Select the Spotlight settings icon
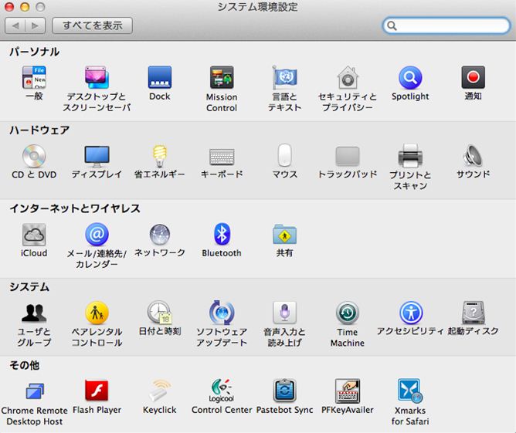The width and height of the screenshot is (516, 433). pos(410,78)
